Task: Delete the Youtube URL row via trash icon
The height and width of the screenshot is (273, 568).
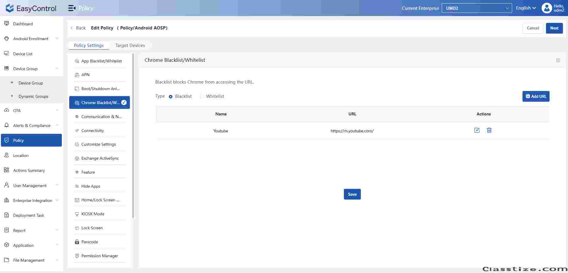Action: (x=489, y=130)
